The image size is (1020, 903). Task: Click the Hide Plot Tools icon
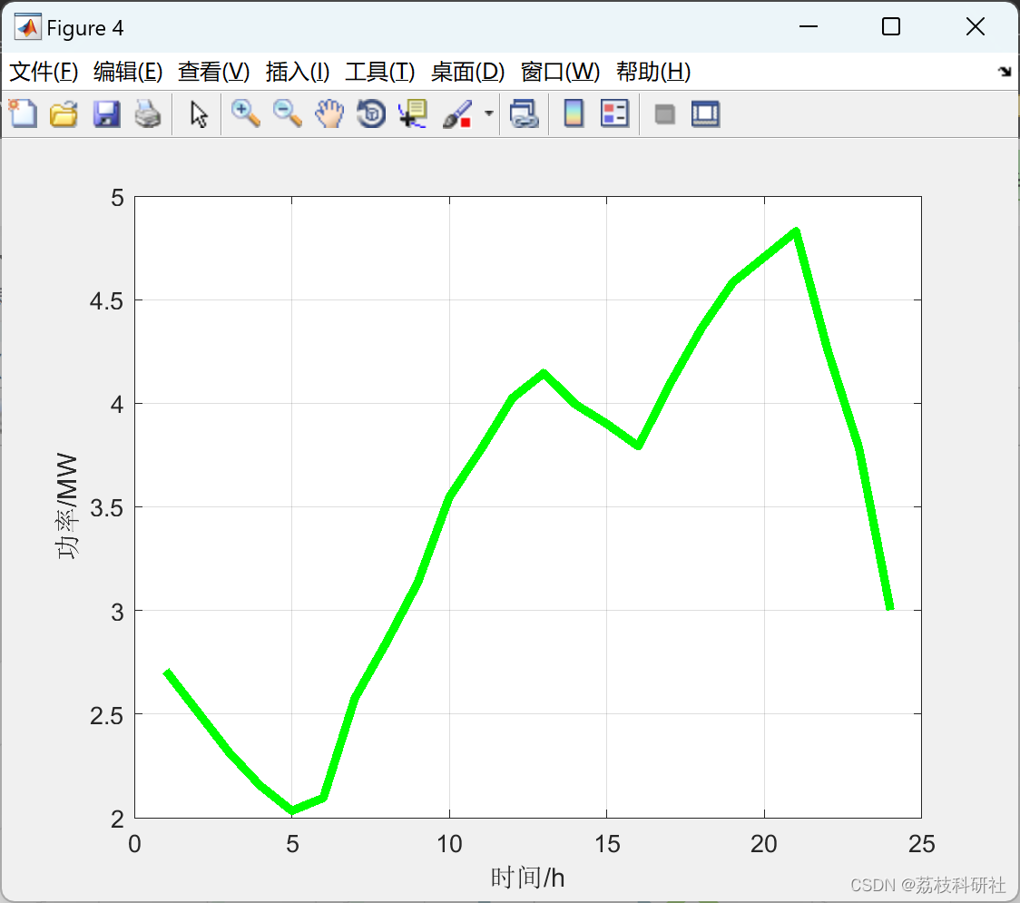[664, 114]
